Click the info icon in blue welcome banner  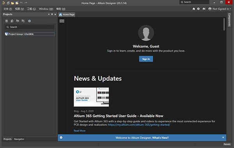click(61, 138)
